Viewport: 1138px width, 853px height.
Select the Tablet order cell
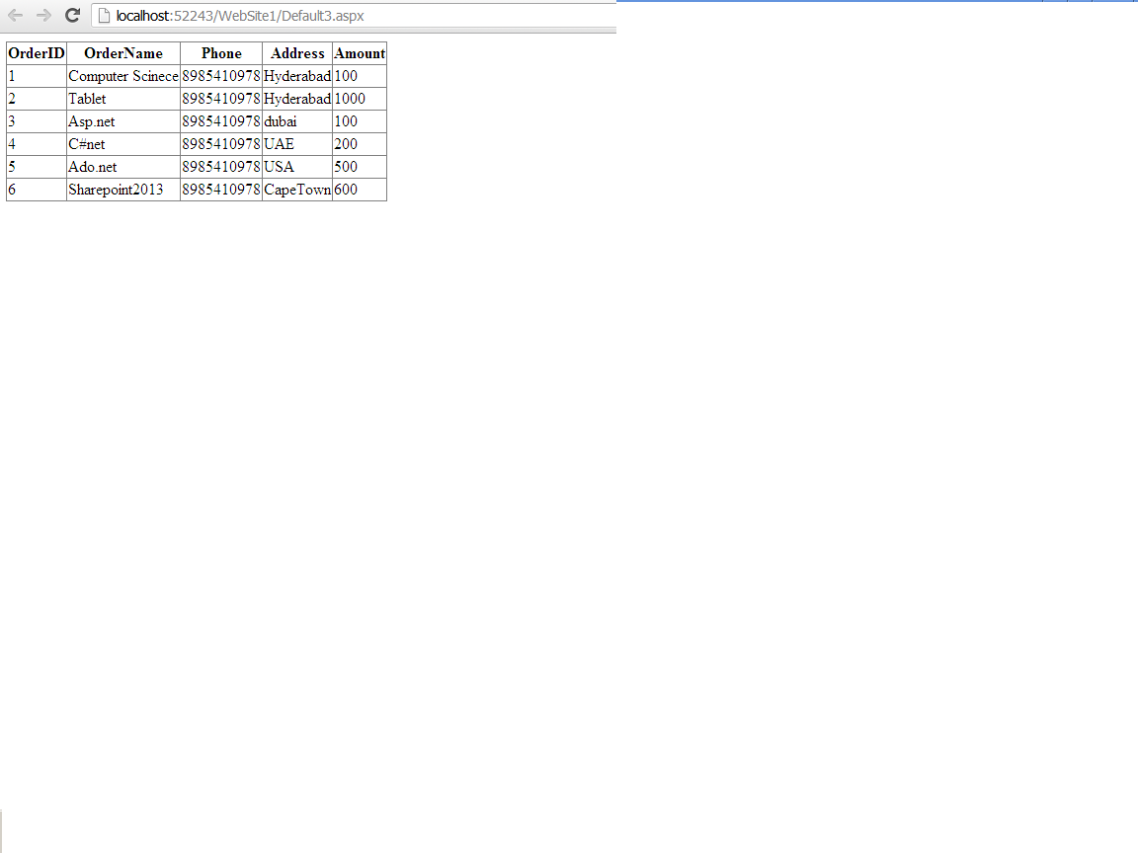tap(87, 99)
